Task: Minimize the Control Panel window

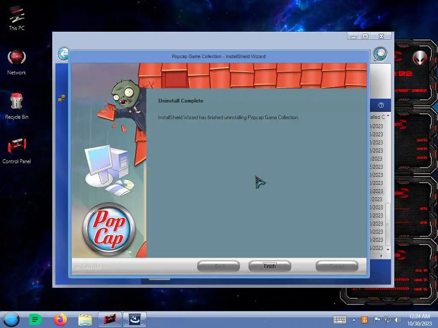Action: tap(353, 36)
